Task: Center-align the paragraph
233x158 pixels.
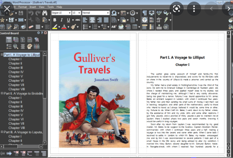Action: pos(92,20)
